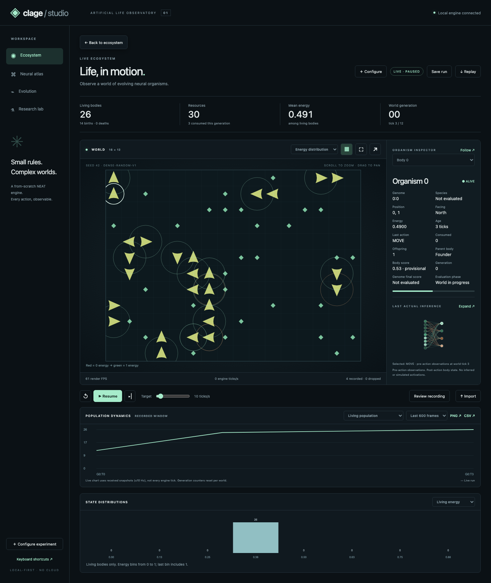Viewport: 491px width, 583px height.
Task: Resume the simulation
Action: pyautogui.click(x=108, y=396)
